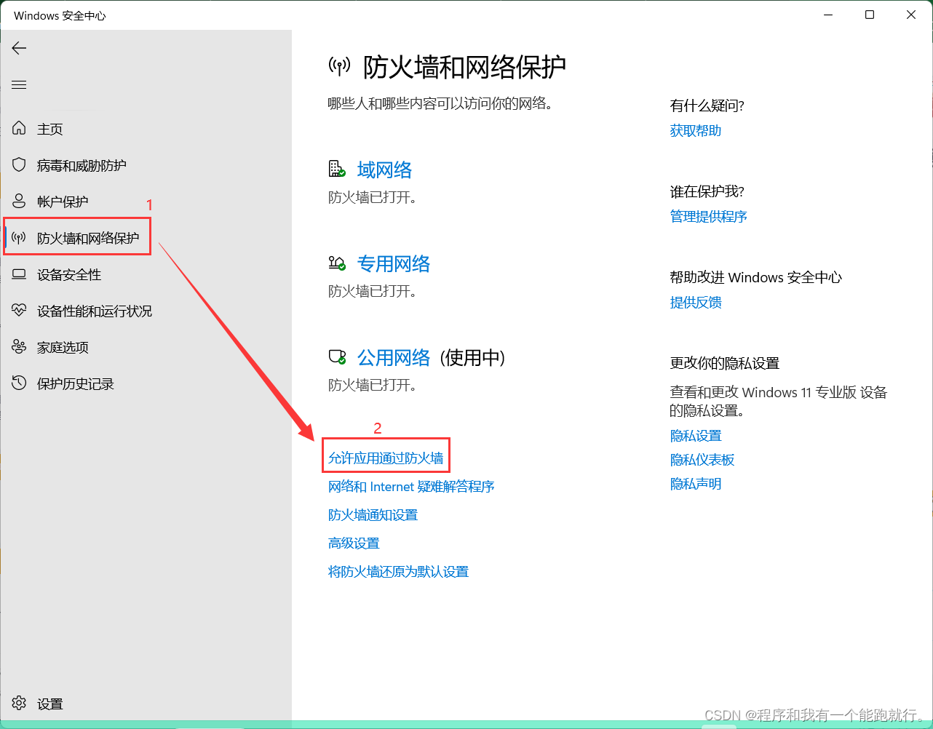
Task: Open the 域网络 link
Action: [x=384, y=170]
